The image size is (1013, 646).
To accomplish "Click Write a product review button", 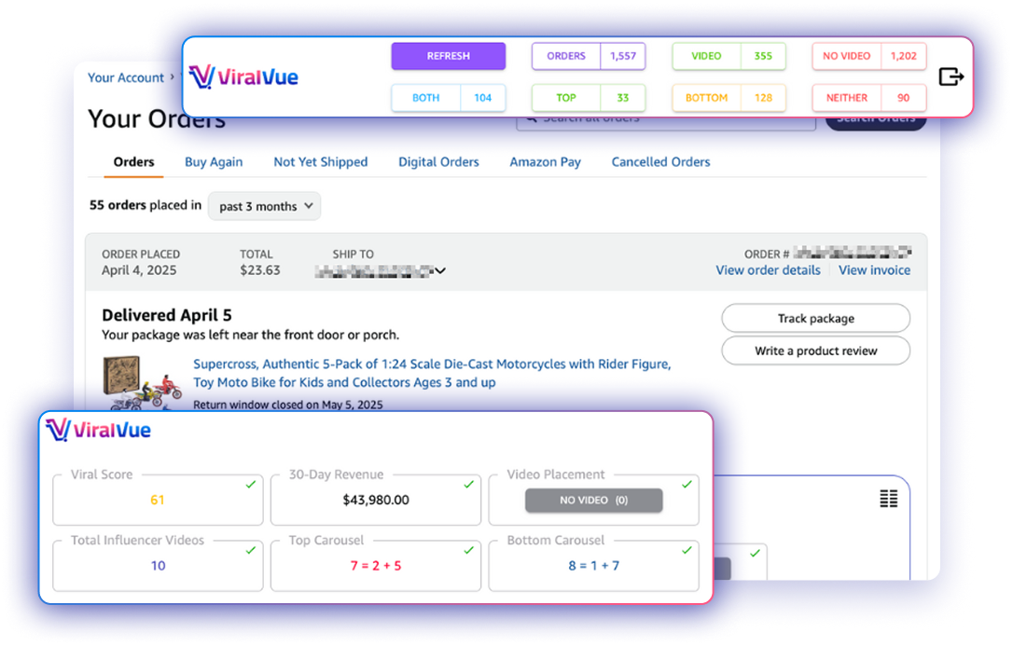I will (816, 351).
